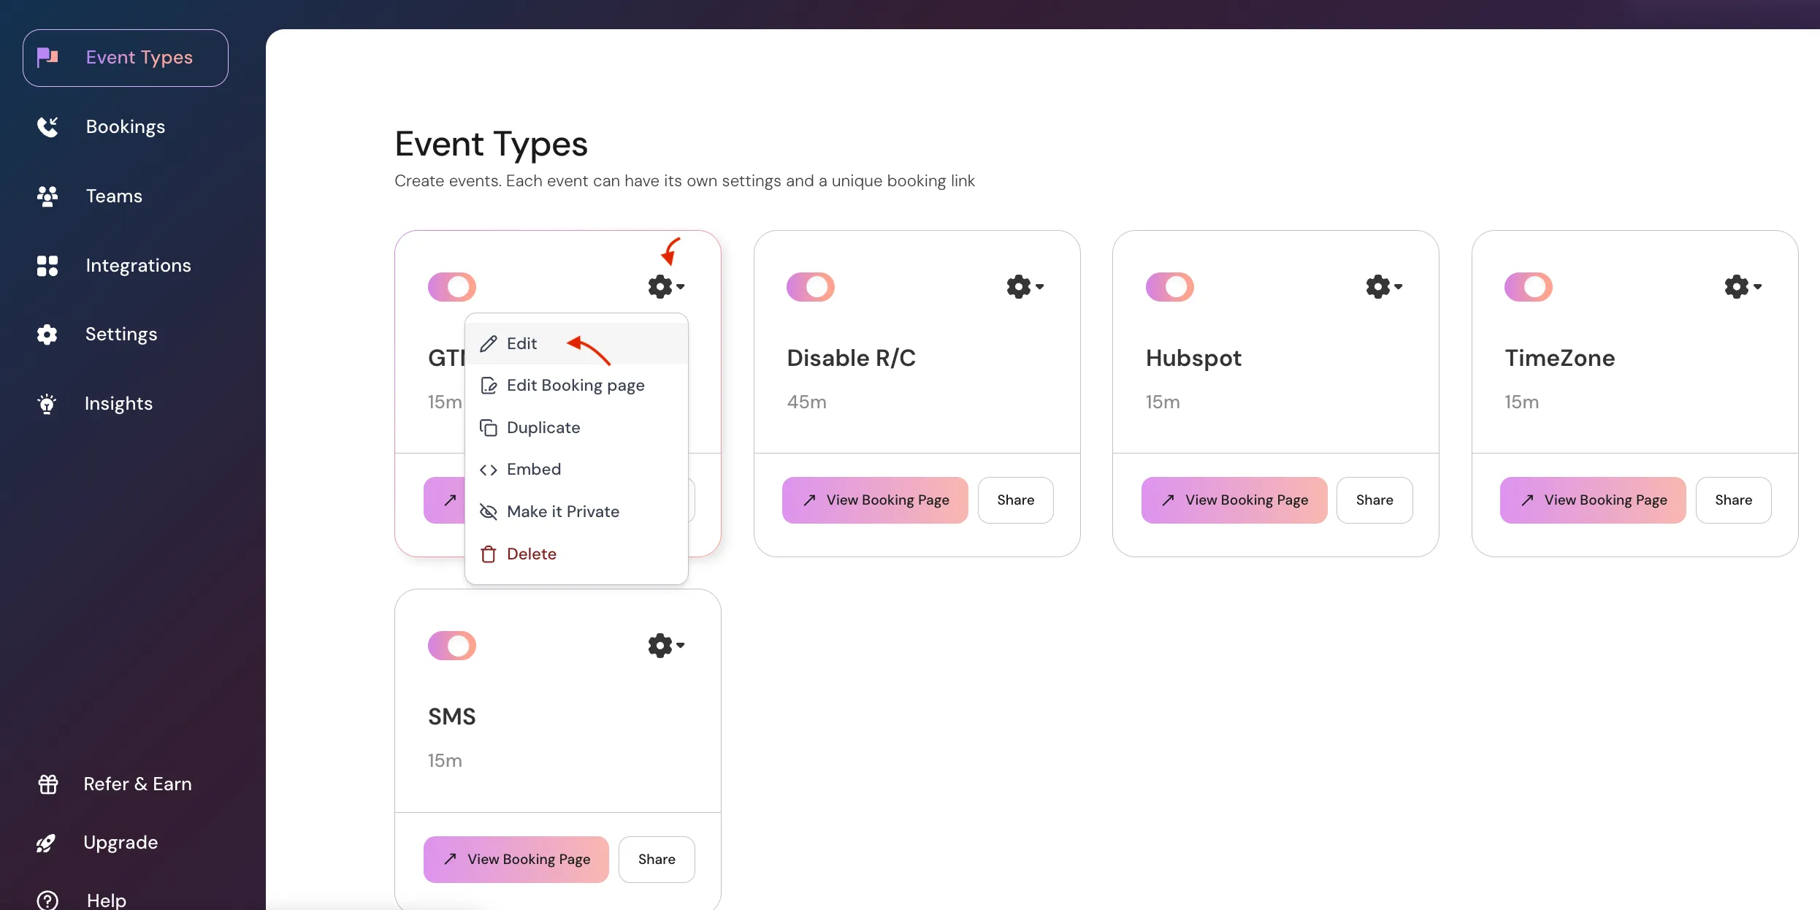This screenshot has width=1820, height=910.
Task: Turn off the Hubspot event toggle
Action: [x=1169, y=287]
